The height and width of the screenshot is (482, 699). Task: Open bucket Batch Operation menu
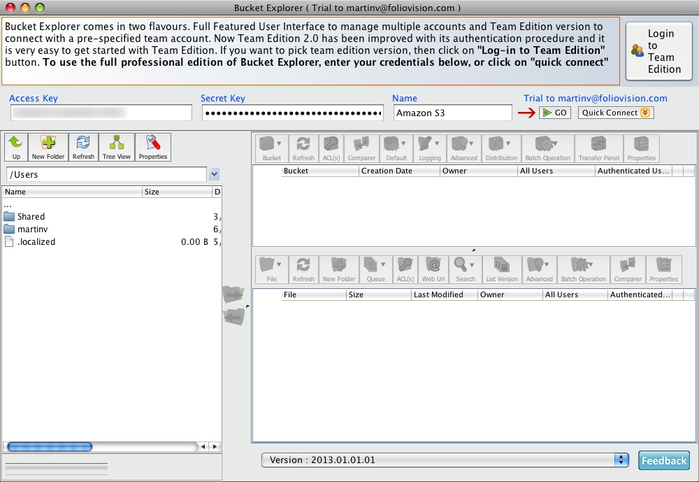click(x=548, y=148)
